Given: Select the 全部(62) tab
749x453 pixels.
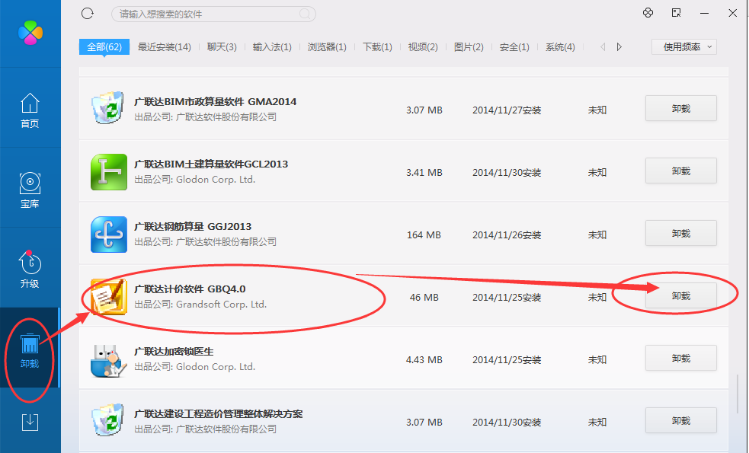Looking at the screenshot, I should [104, 46].
